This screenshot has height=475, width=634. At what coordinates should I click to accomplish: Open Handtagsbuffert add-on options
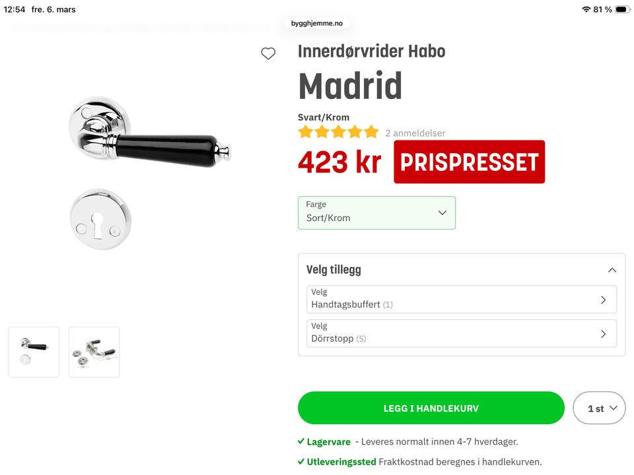pyautogui.click(x=462, y=300)
